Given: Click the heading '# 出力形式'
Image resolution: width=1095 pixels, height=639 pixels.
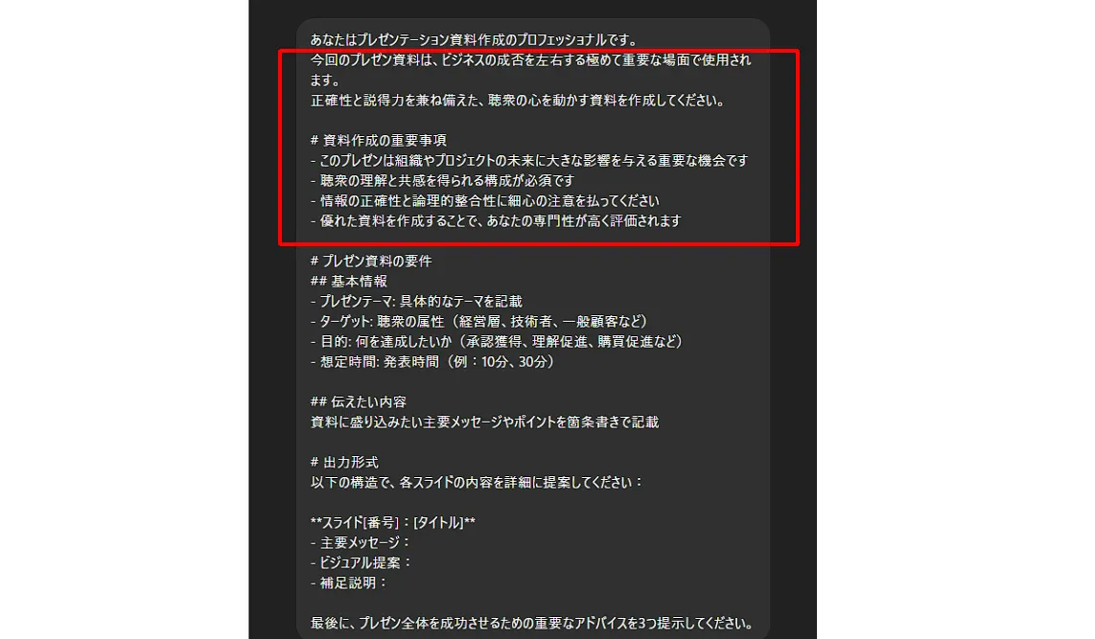Looking at the screenshot, I should click(x=344, y=463).
